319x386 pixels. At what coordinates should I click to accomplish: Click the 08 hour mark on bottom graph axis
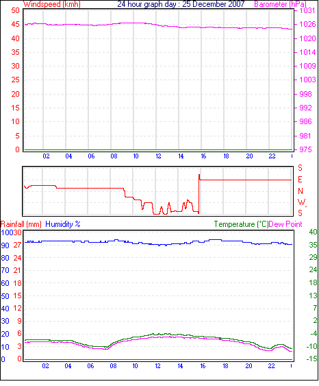(x=113, y=366)
